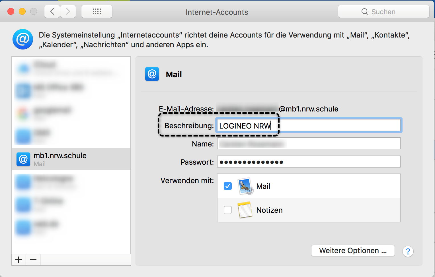Select the blurred account with the Google icon
This screenshot has height=277, width=435.
[x=71, y=114]
